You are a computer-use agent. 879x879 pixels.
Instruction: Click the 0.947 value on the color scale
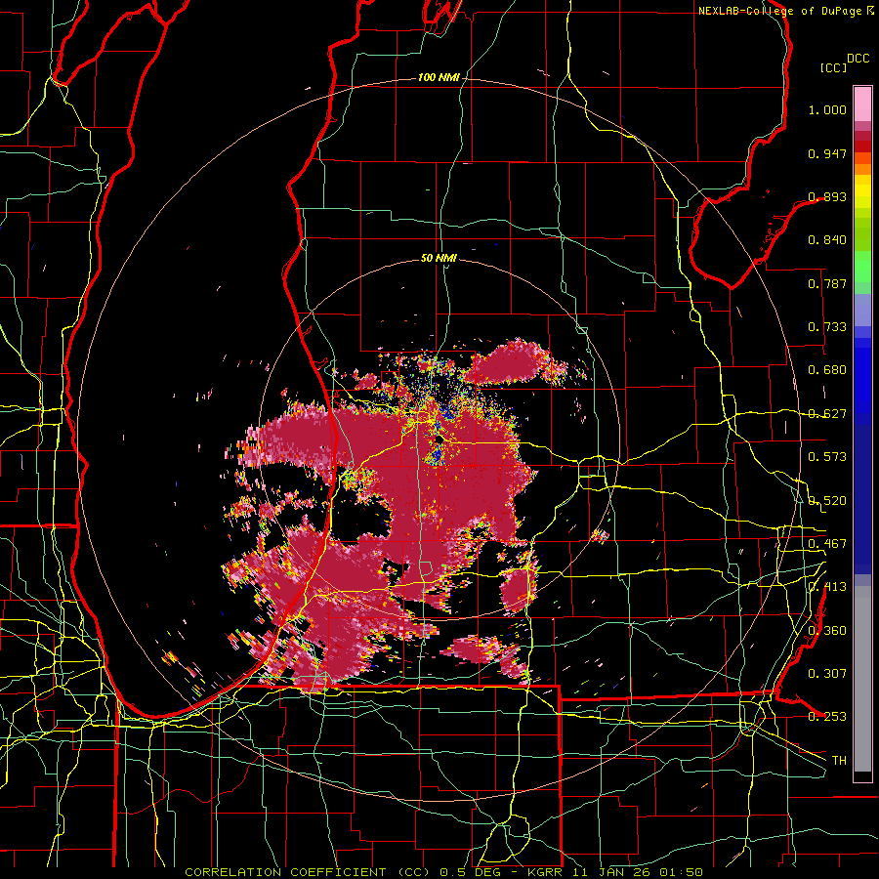pos(827,153)
